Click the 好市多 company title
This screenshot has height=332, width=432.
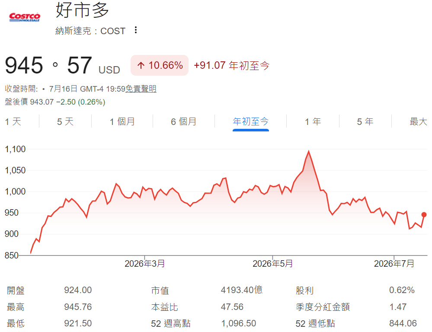(x=82, y=10)
